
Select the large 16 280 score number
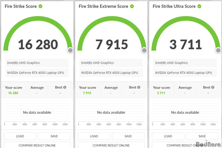38,44
